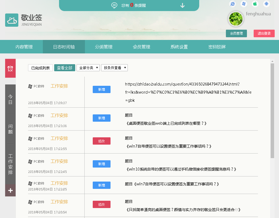Click the 退出登录 logout button

click(264, 33)
